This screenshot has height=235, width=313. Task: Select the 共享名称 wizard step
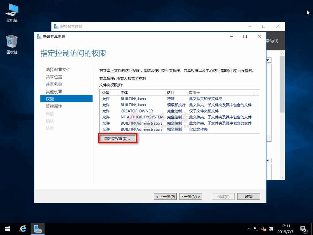[54, 84]
